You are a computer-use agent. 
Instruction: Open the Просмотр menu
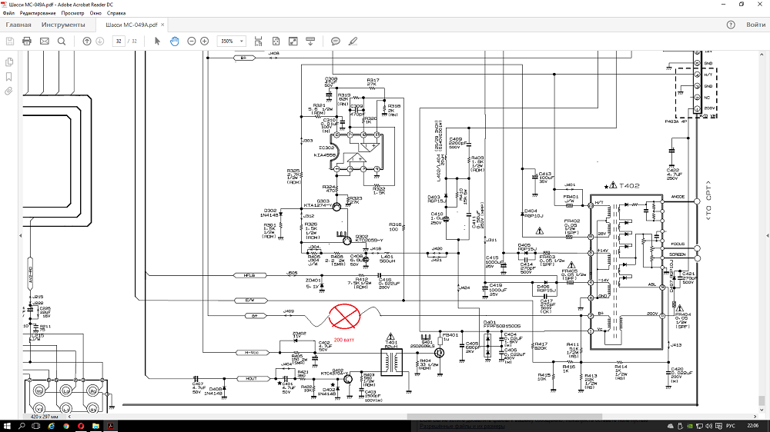pyautogui.click(x=73, y=14)
